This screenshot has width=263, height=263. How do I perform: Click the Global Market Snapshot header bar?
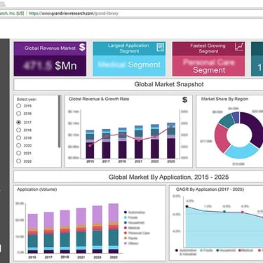(138, 85)
